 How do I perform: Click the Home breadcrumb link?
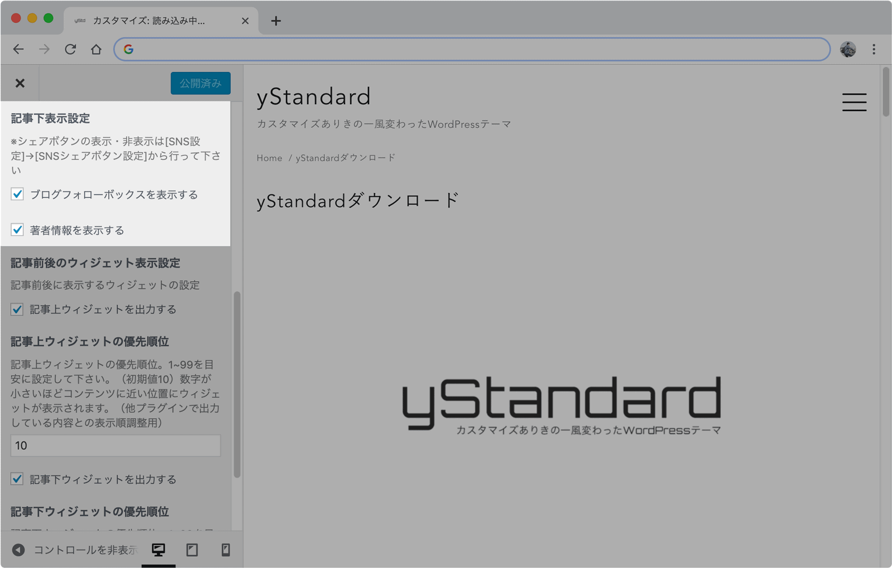(x=269, y=158)
